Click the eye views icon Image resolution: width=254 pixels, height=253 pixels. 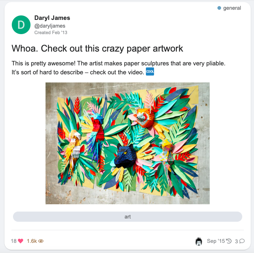pos(41,241)
